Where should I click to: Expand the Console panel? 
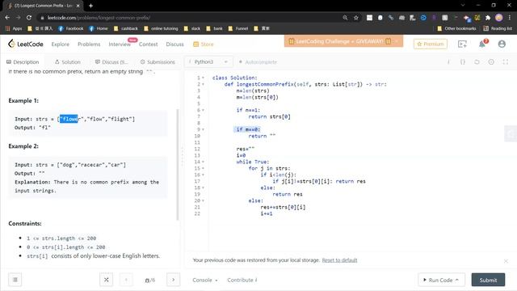[x=204, y=280]
